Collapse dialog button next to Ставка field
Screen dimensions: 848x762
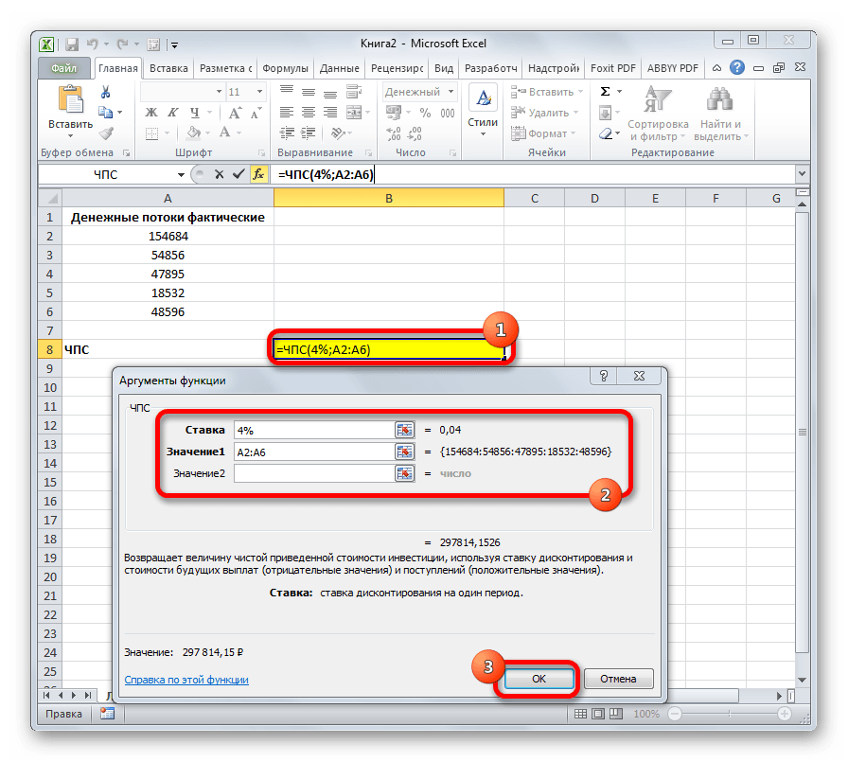point(404,430)
